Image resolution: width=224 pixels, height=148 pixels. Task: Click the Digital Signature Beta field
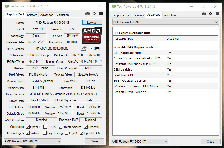click(90, 100)
